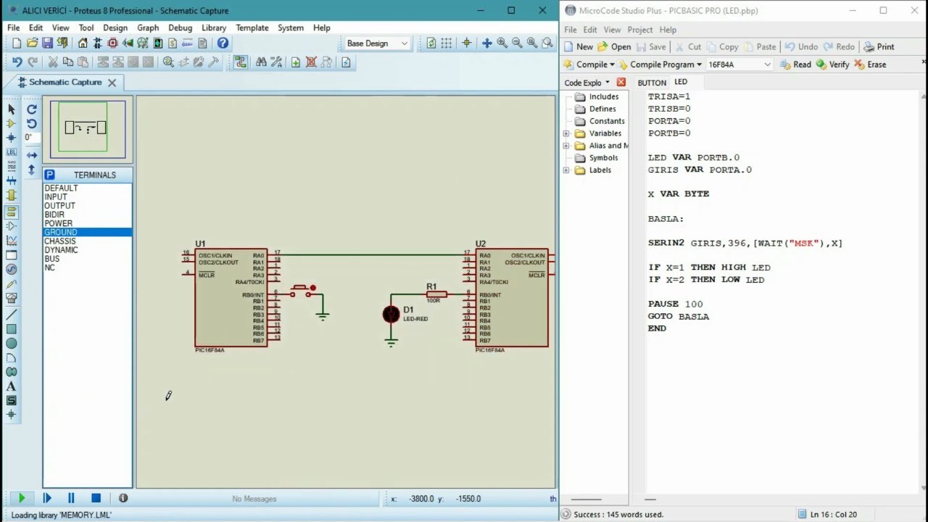This screenshot has height=522, width=928.
Task: Select the Includes folder in Code Explorer
Action: click(x=597, y=96)
